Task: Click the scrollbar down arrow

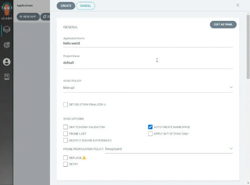Action: [248, 183]
